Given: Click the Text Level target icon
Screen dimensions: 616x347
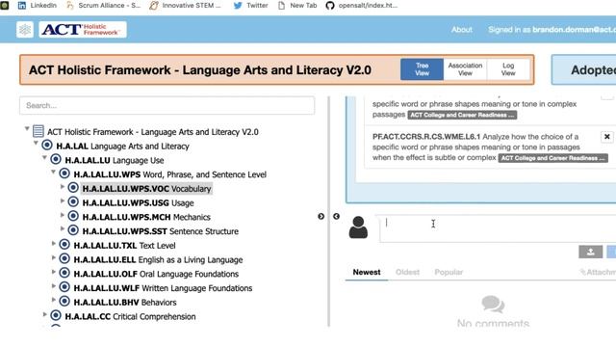Looking at the screenshot, I should coord(64,244).
